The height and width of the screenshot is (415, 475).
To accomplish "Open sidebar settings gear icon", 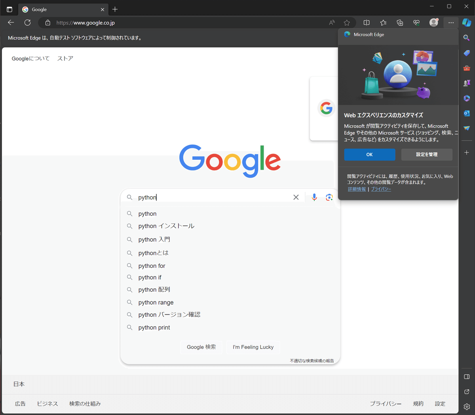I will click(467, 407).
